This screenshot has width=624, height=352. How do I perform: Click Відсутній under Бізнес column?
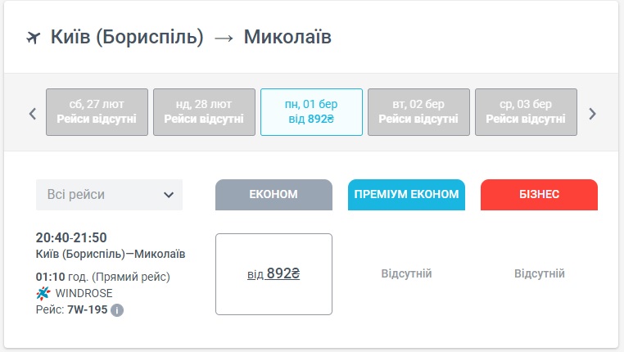539,273
